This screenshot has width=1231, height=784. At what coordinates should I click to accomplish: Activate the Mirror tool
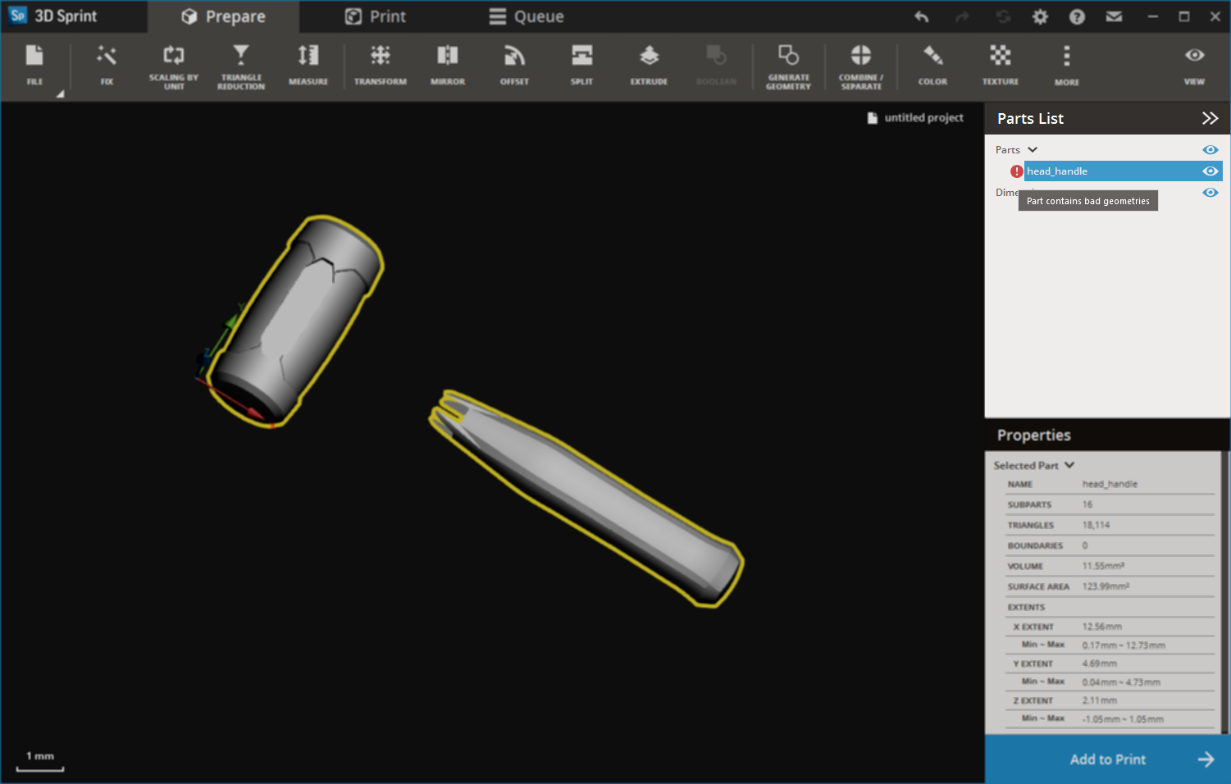tap(447, 66)
